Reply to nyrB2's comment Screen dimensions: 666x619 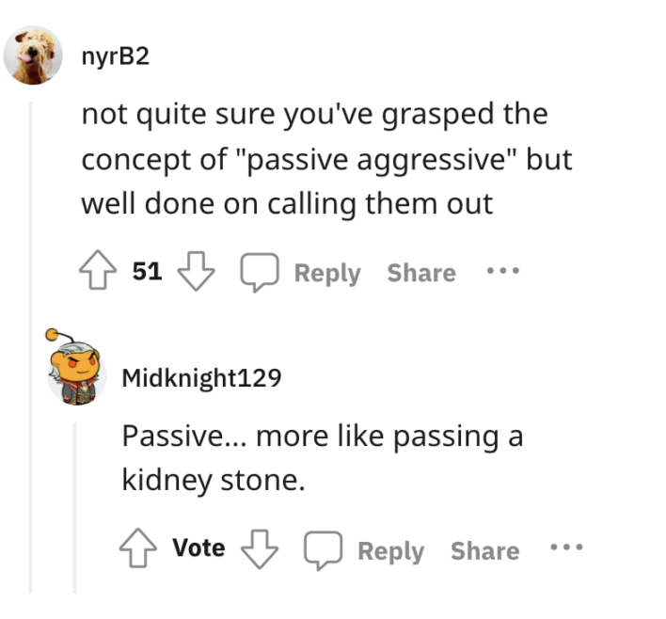326,273
